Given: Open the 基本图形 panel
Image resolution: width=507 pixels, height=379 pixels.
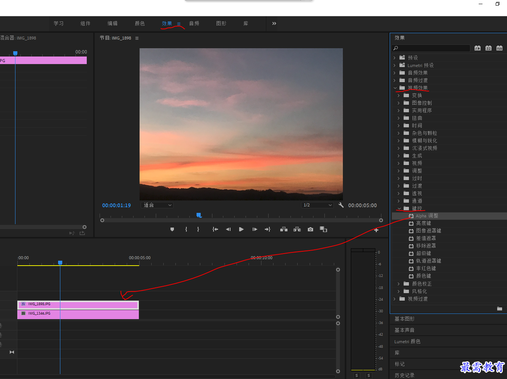Looking at the screenshot, I should (x=404, y=319).
